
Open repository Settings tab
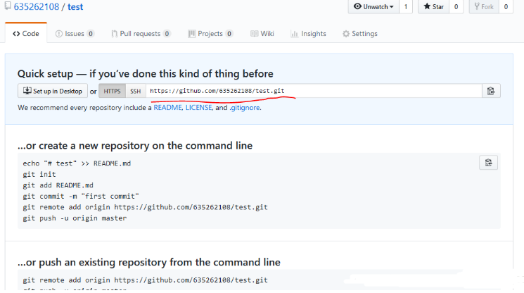coord(359,34)
